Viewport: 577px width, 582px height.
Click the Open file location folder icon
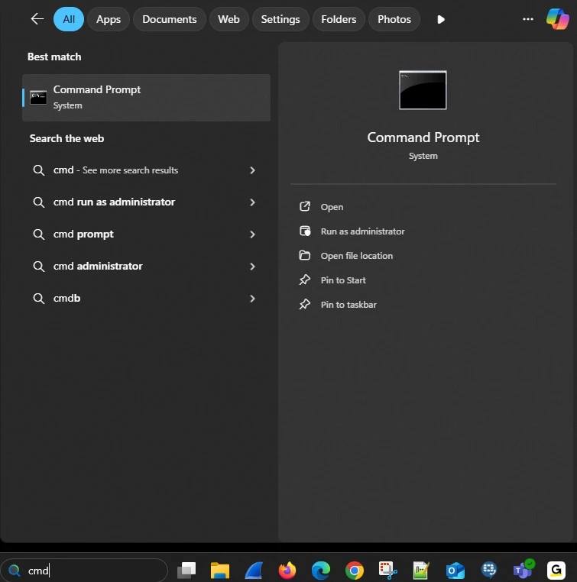coord(304,255)
